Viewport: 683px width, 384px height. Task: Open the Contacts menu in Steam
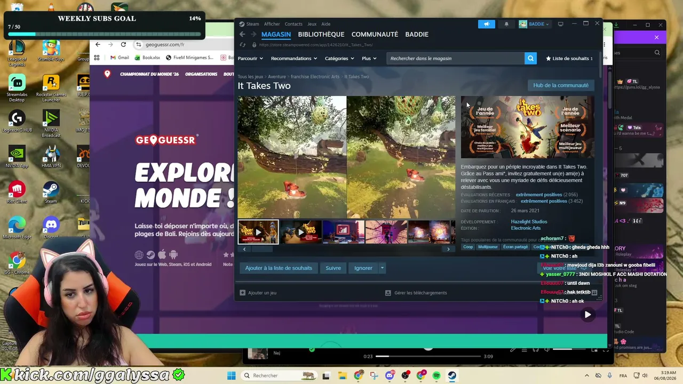pos(293,24)
